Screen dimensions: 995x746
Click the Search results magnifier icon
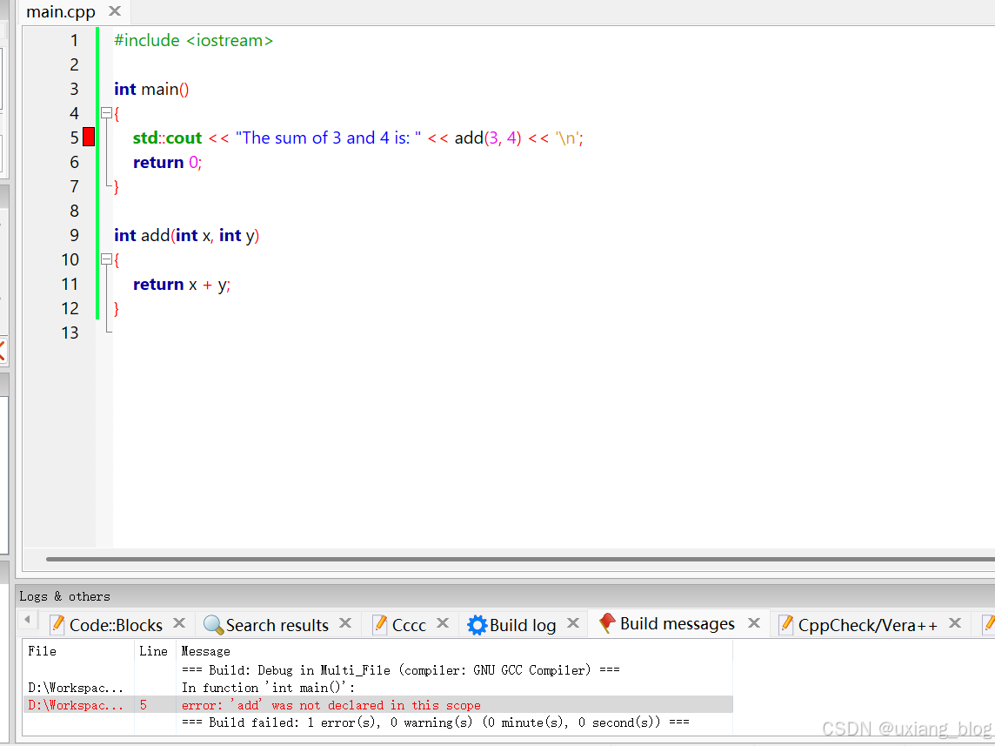(213, 625)
